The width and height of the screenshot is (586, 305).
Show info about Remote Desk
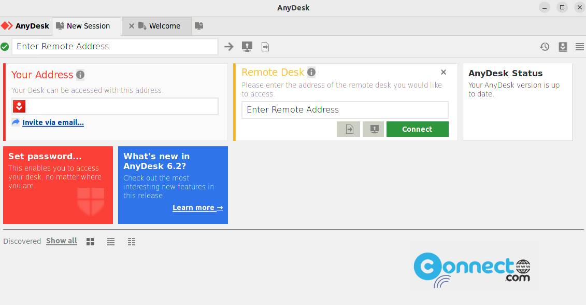click(311, 72)
